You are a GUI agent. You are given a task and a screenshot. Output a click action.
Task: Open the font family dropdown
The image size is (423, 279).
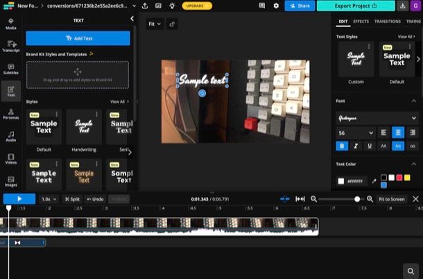[377, 118]
